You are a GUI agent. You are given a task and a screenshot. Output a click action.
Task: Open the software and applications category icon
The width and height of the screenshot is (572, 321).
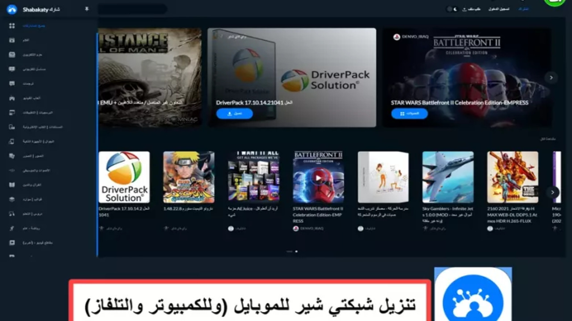pos(12,112)
